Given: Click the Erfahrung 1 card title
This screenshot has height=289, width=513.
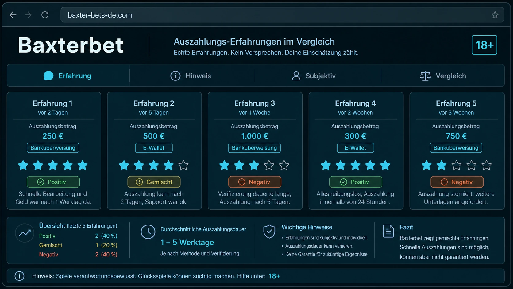Looking at the screenshot, I should click(x=52, y=103).
